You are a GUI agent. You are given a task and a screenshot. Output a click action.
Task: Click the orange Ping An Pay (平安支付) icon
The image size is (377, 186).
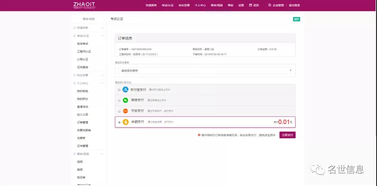click(x=125, y=111)
